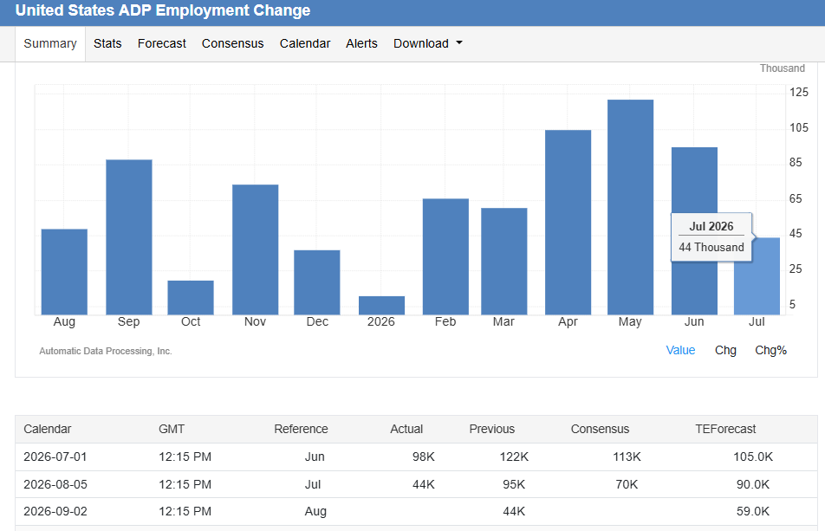
Task: Select the 2026-09-02 calendar date
Action: coord(55,512)
